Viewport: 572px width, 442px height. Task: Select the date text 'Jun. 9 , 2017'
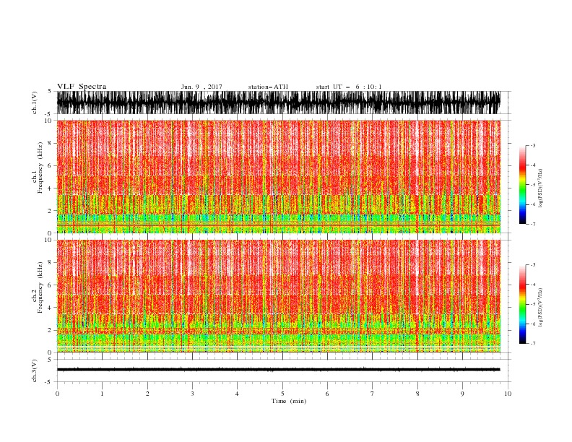pyautogui.click(x=201, y=87)
